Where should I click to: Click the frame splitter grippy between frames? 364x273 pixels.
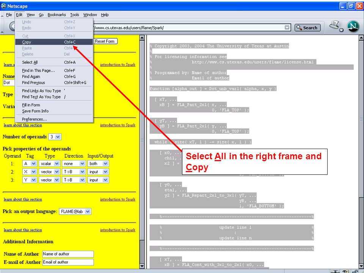142,140
